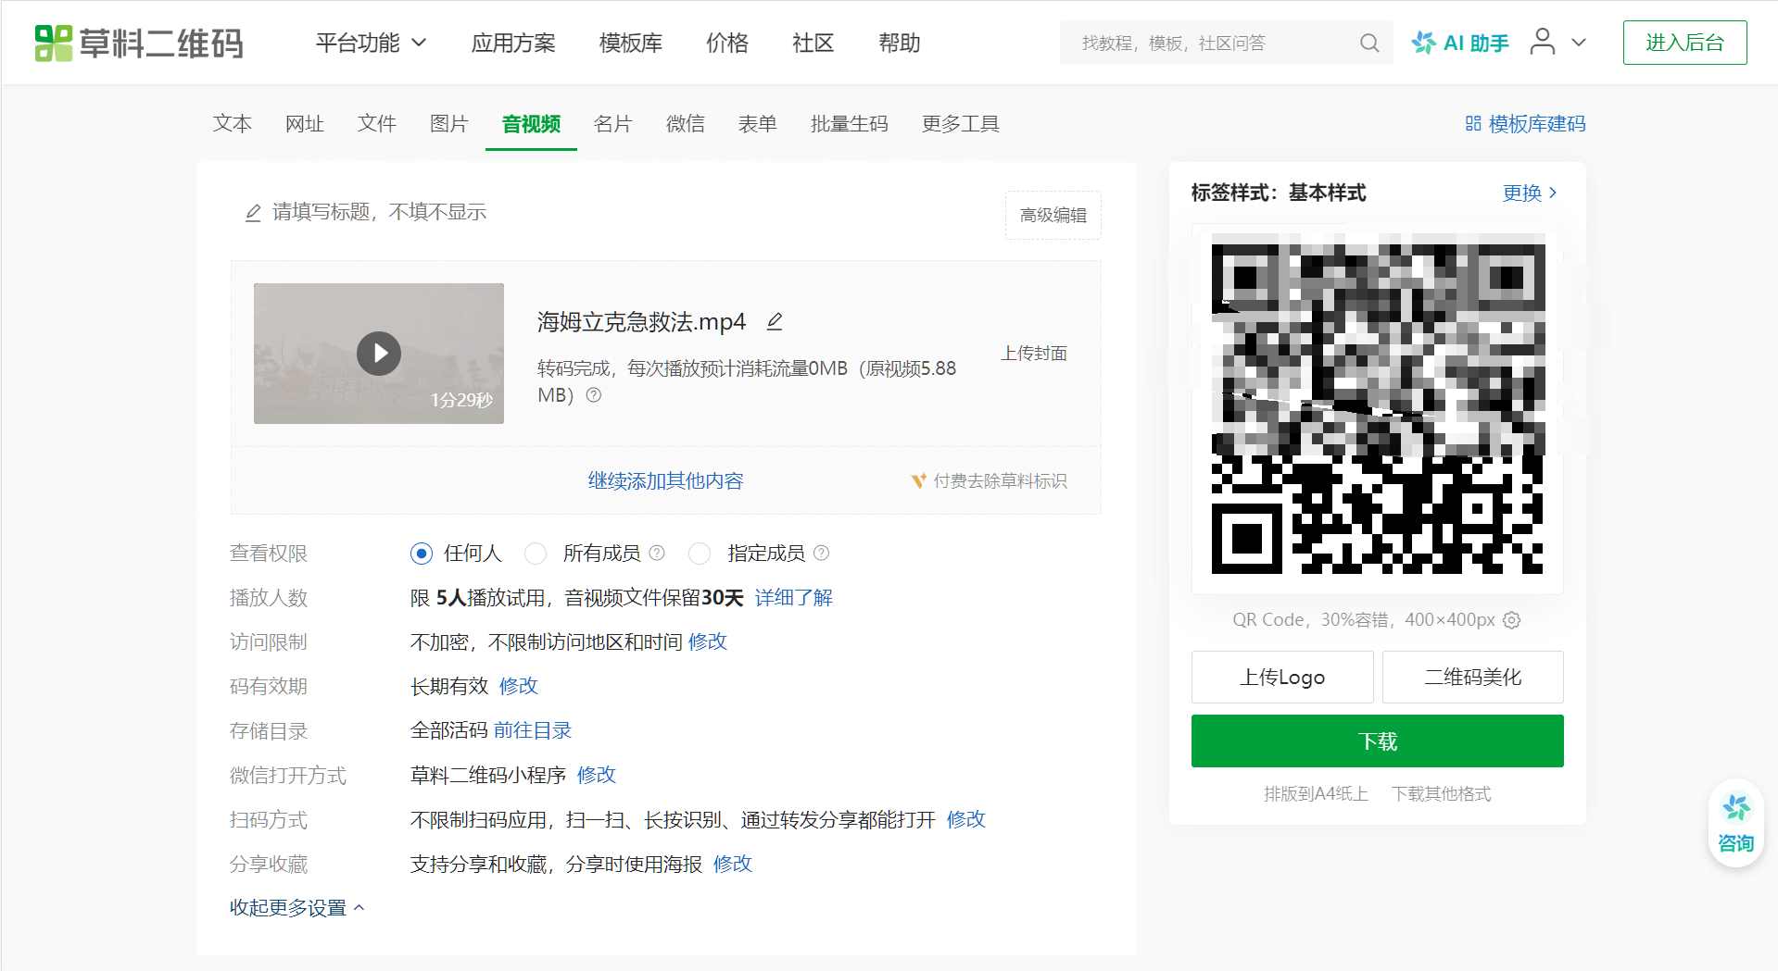
Task: Switch to the 图片 tab
Action: pyautogui.click(x=449, y=124)
